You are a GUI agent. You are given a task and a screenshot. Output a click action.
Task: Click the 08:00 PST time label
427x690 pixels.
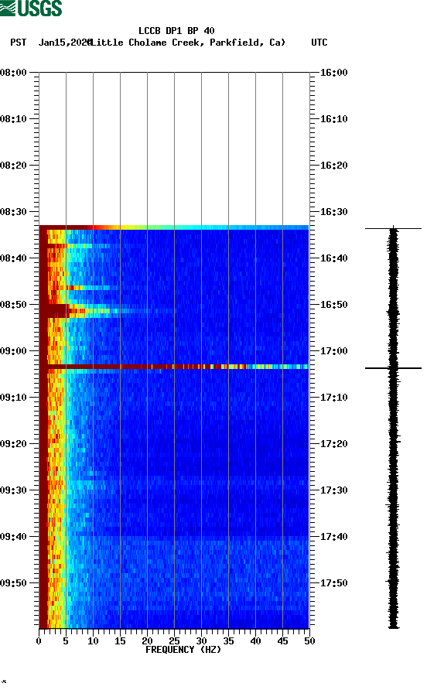click(14, 73)
